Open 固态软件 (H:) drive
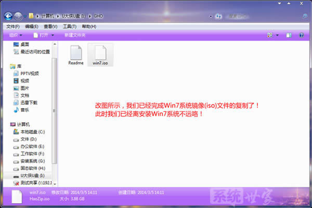The height and width of the screenshot is (208, 312). [29, 168]
